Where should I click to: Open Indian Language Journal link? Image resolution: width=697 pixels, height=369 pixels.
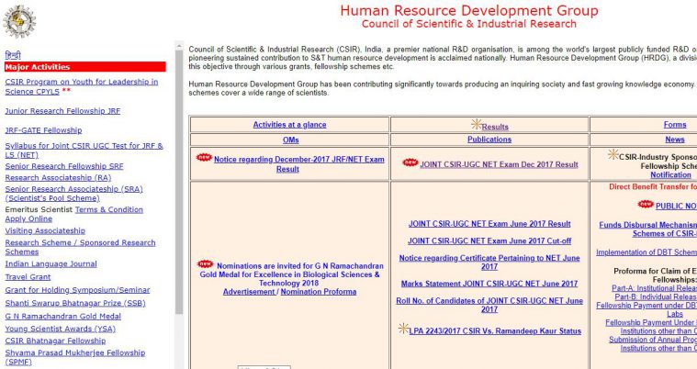click(x=51, y=263)
